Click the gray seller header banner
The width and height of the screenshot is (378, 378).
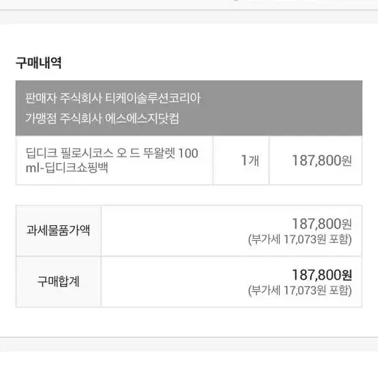pos(189,108)
